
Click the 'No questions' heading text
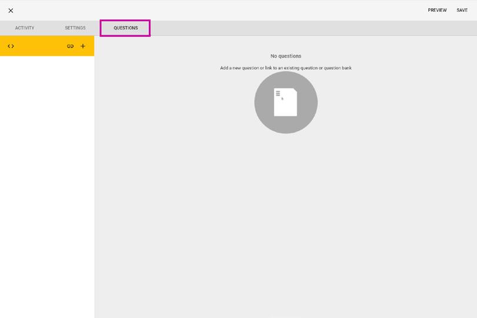286,56
